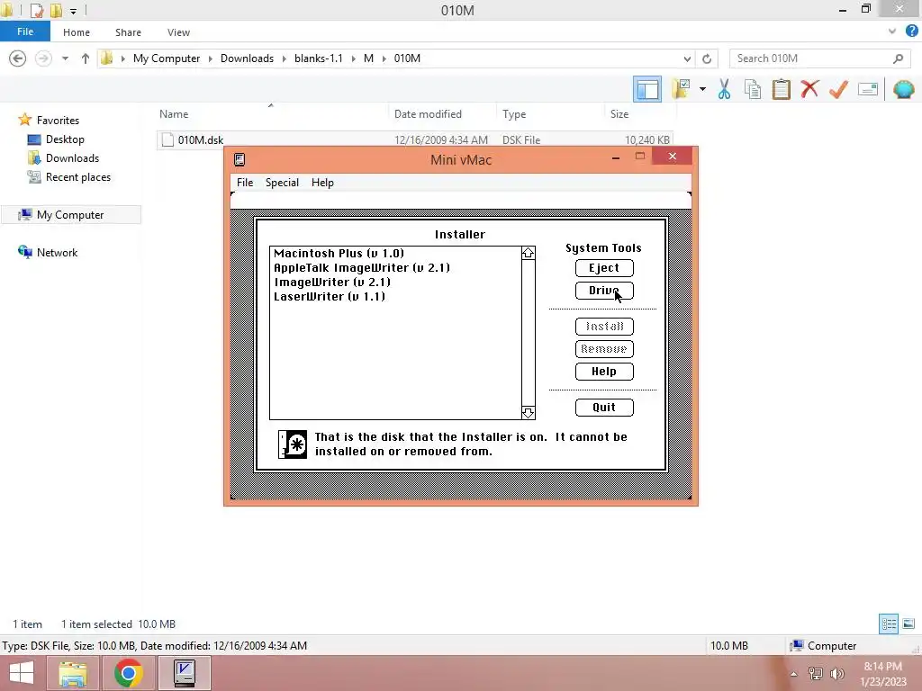Click the Paste clipboard icon
922x691 pixels.
tap(781, 89)
